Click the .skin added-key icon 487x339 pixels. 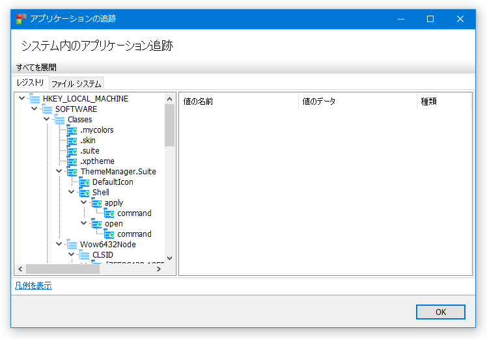point(72,141)
